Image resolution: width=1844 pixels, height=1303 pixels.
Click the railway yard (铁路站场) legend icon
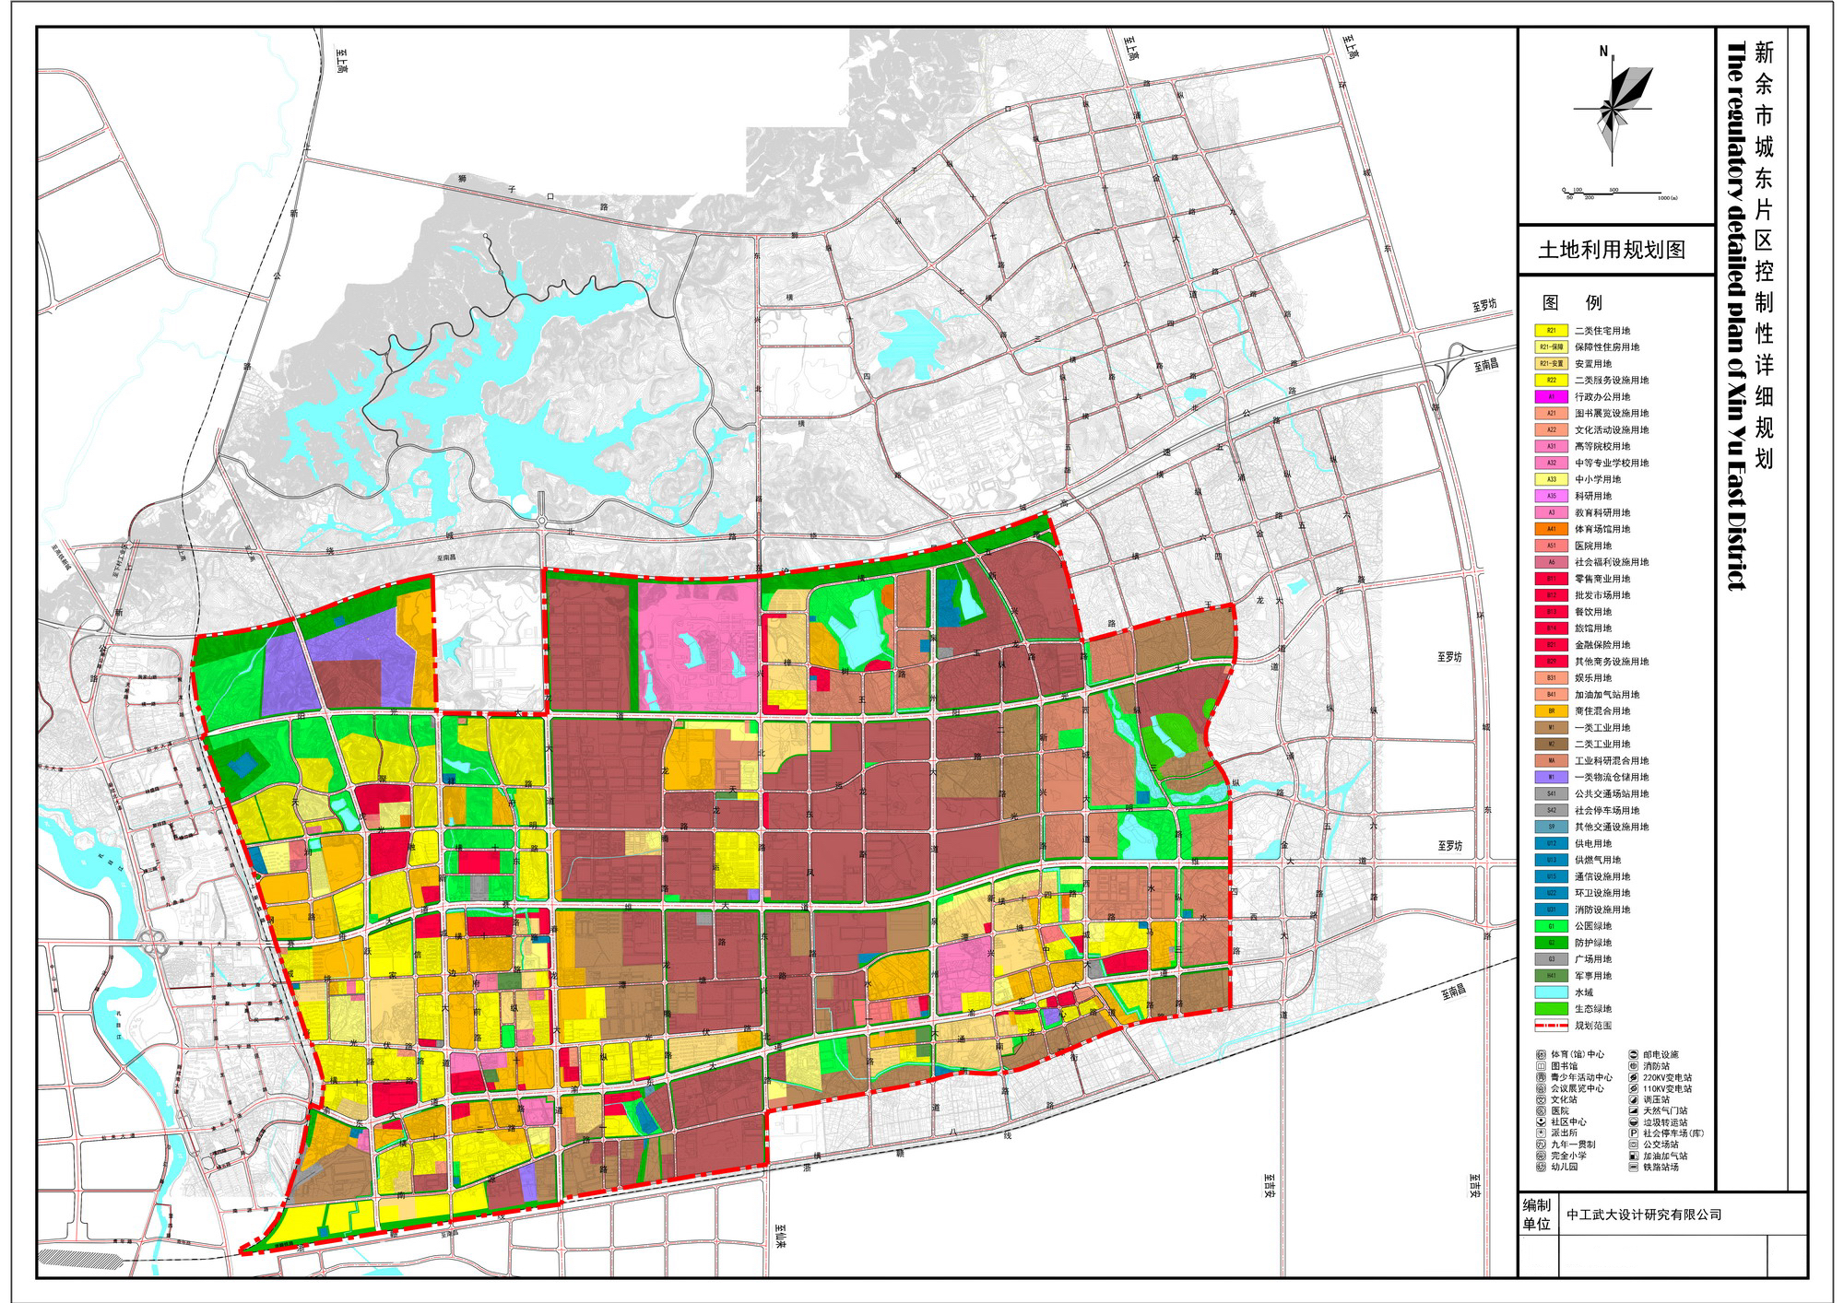1633,1168
